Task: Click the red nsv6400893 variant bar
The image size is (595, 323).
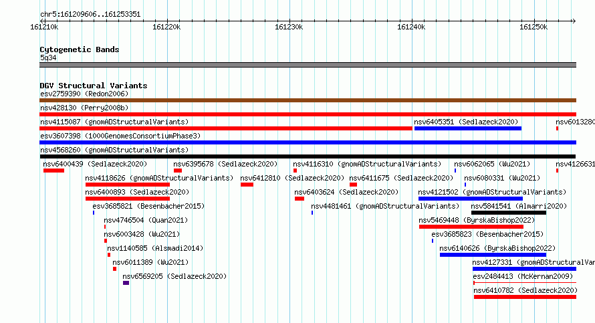Action: coord(128,199)
